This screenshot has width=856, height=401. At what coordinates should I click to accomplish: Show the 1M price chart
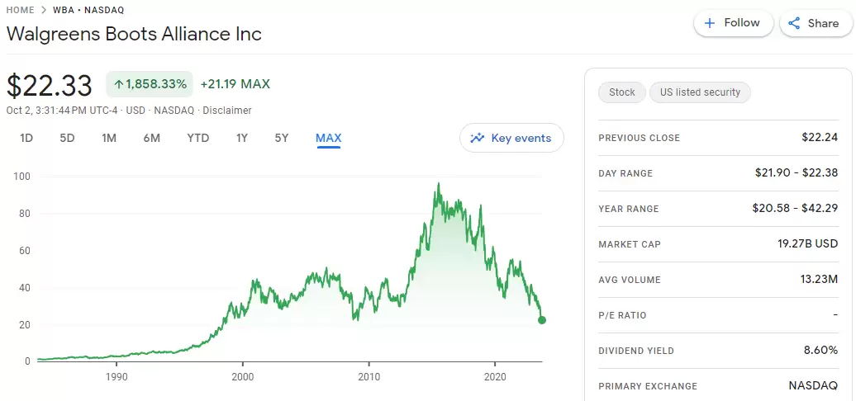tap(109, 138)
